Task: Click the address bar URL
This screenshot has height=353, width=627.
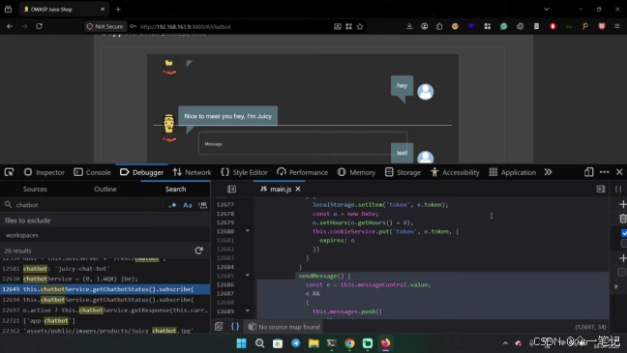Action: coord(185,27)
